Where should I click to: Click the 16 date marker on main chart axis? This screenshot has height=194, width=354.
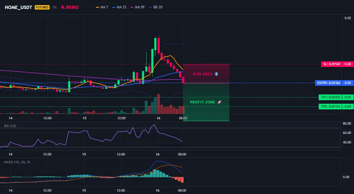point(158,118)
